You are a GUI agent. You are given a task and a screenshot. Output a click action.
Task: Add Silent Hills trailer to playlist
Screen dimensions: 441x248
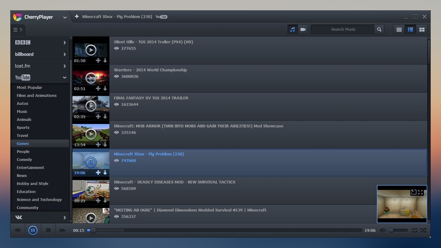[98, 60]
